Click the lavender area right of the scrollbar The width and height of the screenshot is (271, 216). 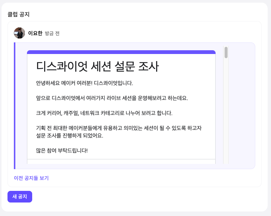(242, 106)
